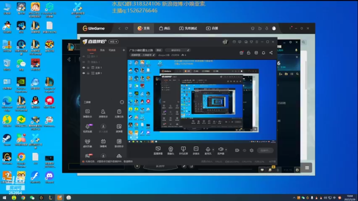Image resolution: width=358 pixels, height=201 pixels.
Task: Click the stream preview canvas
Action: (202, 101)
